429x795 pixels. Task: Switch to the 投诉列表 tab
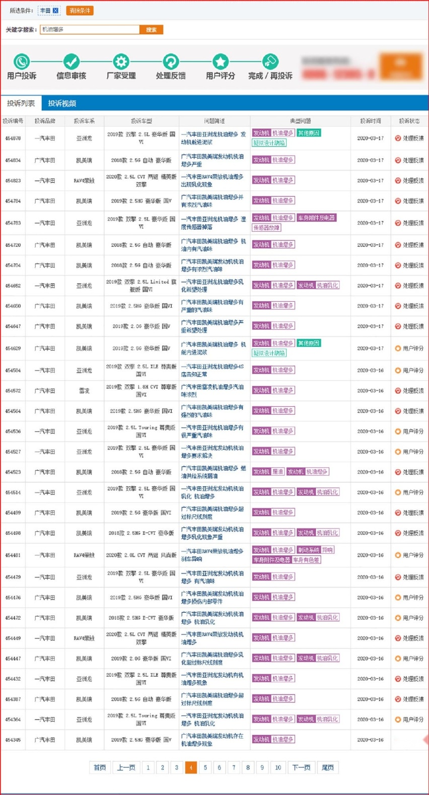[21, 103]
